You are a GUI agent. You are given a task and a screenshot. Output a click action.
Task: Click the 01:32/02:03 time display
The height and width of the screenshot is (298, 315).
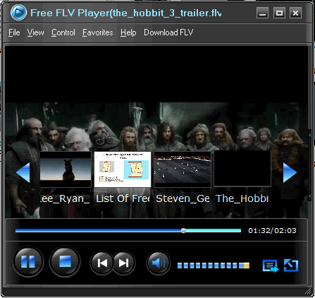272,230
